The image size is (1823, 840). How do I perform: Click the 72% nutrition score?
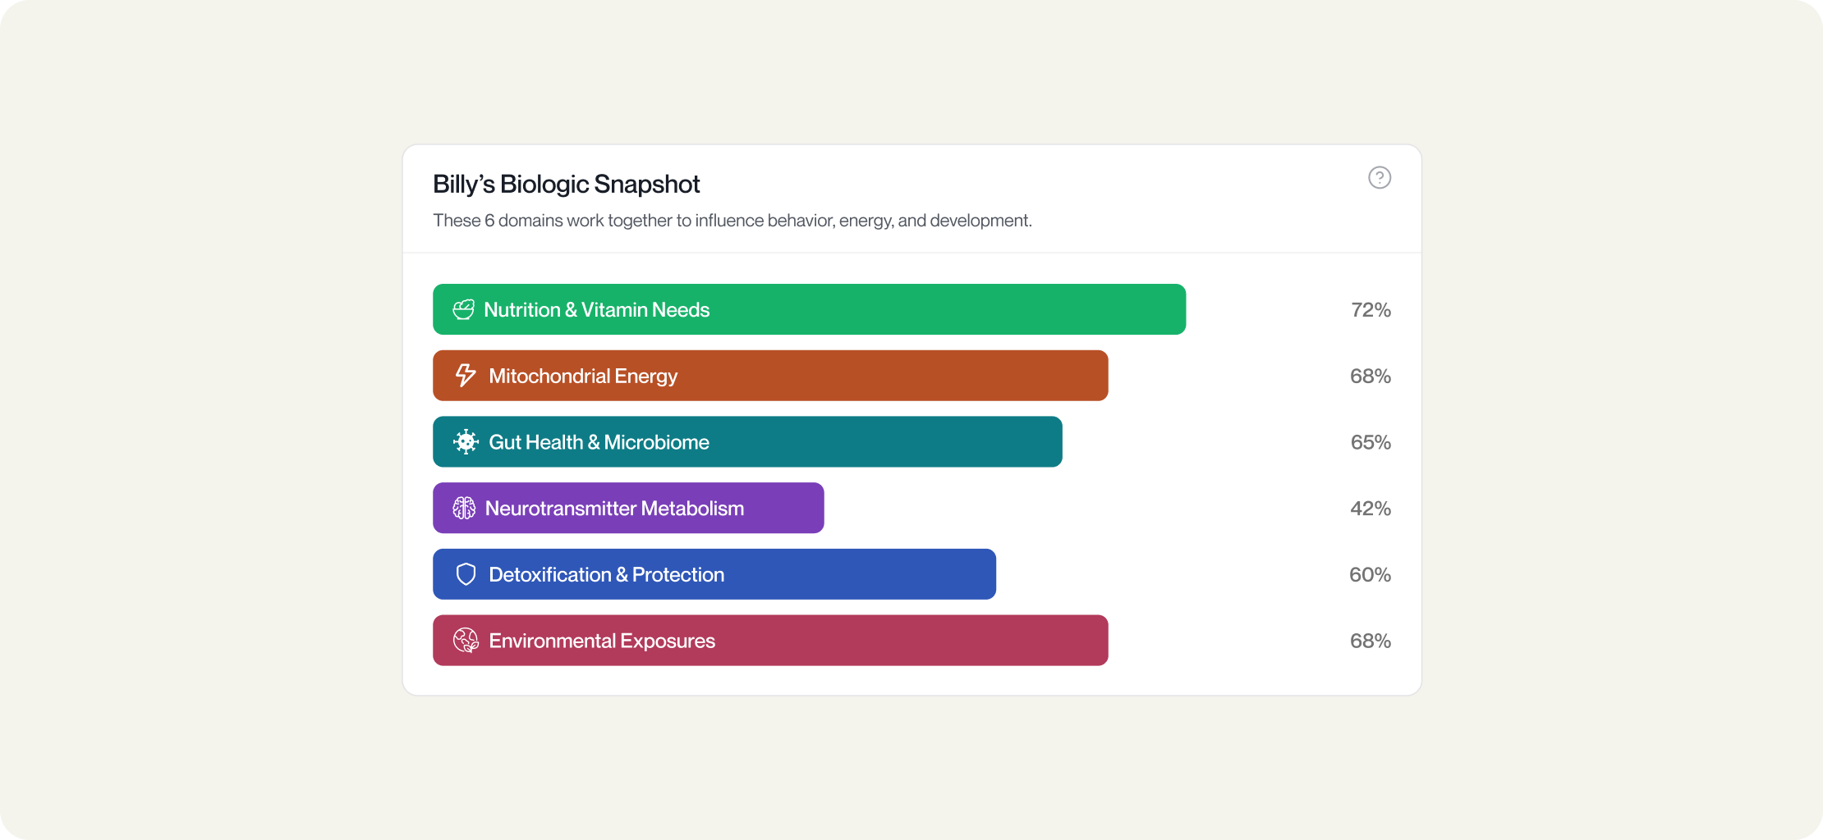tap(1371, 310)
